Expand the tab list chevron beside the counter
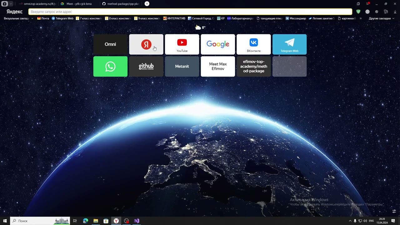The width and height of the screenshot is (400, 225). (x=11, y=4)
